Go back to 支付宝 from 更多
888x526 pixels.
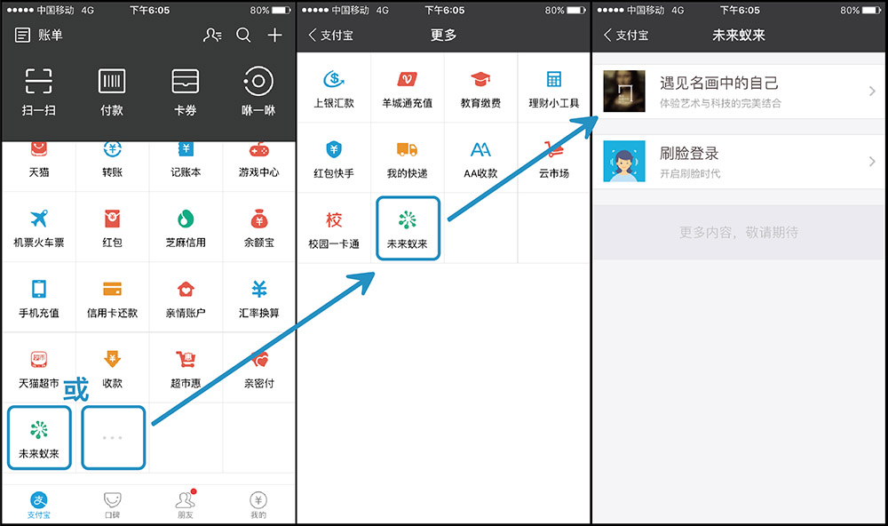[330, 36]
